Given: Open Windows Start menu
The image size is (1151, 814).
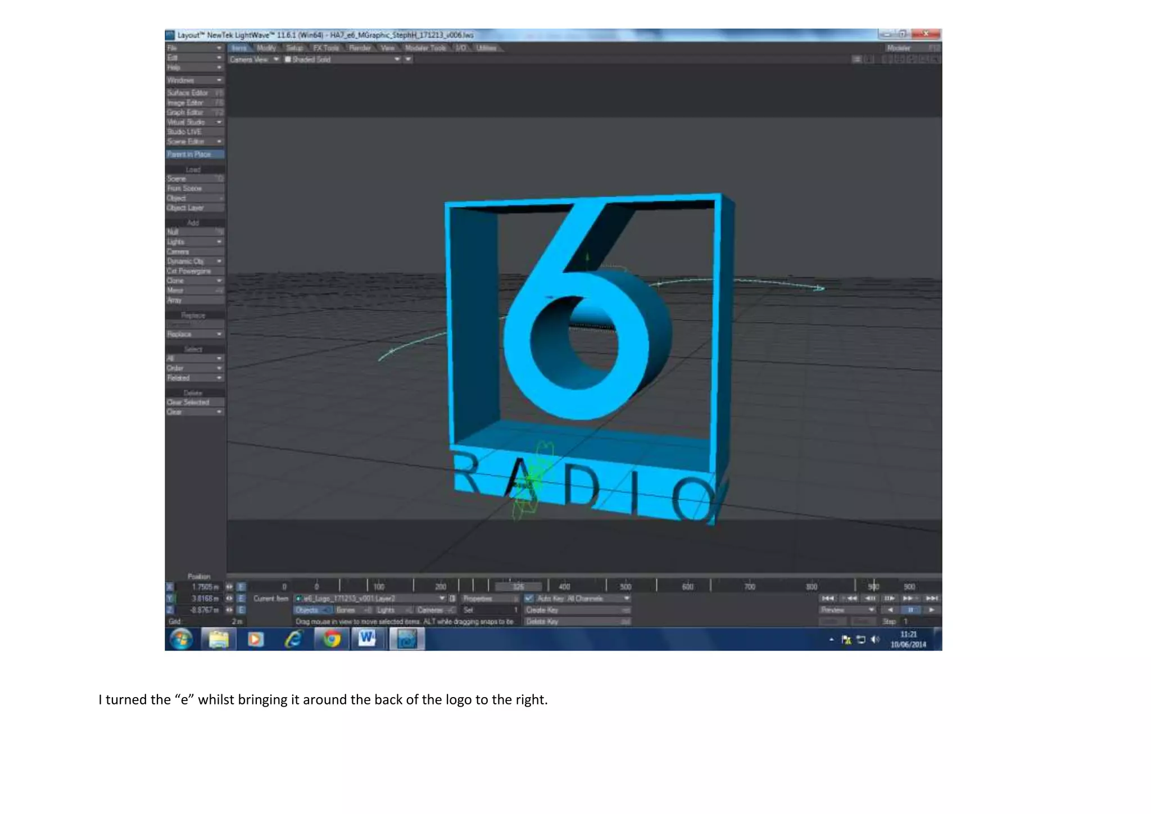Looking at the screenshot, I should (x=181, y=639).
